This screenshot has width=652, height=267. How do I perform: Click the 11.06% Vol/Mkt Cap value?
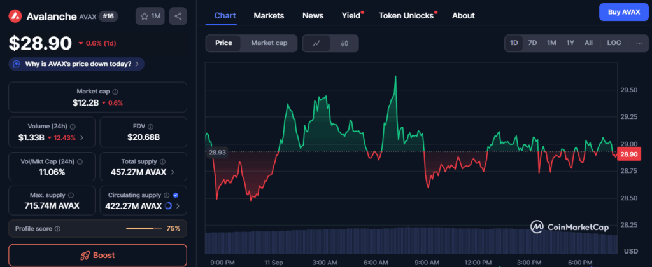coord(52,172)
